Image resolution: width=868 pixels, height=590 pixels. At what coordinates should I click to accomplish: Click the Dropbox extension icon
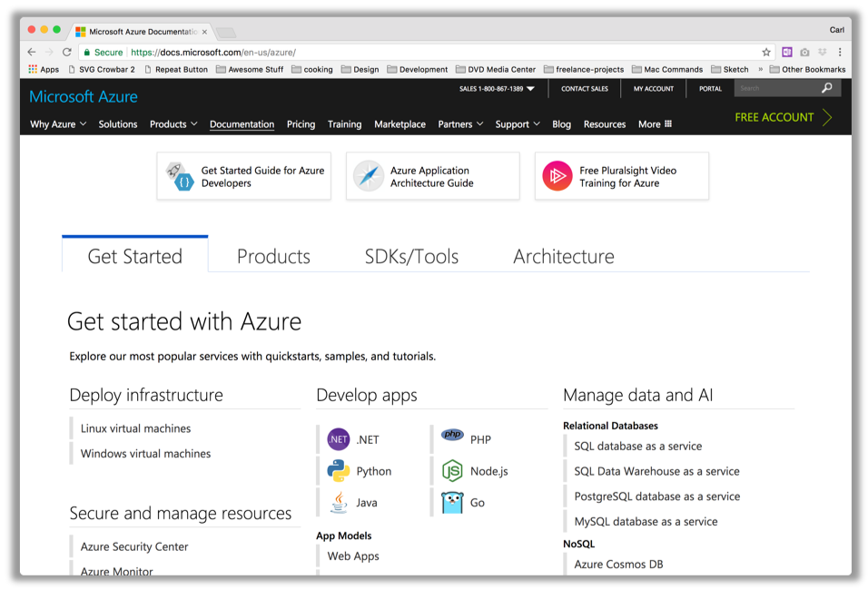coord(822,52)
